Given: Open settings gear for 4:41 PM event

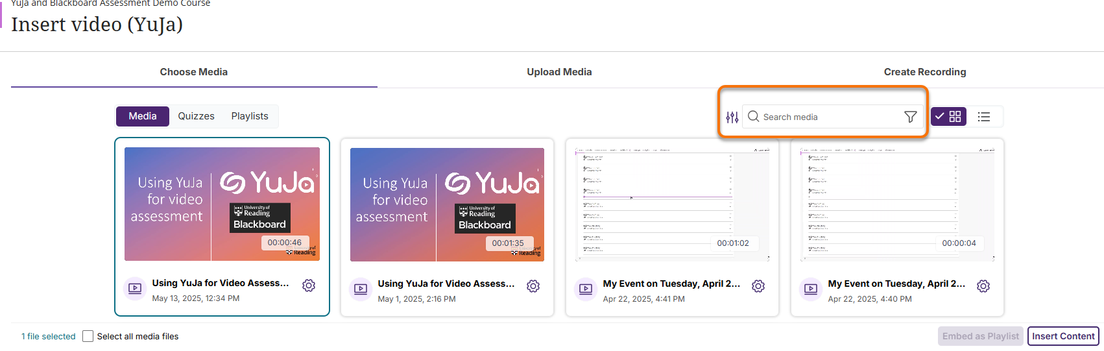Looking at the screenshot, I should 758,286.
